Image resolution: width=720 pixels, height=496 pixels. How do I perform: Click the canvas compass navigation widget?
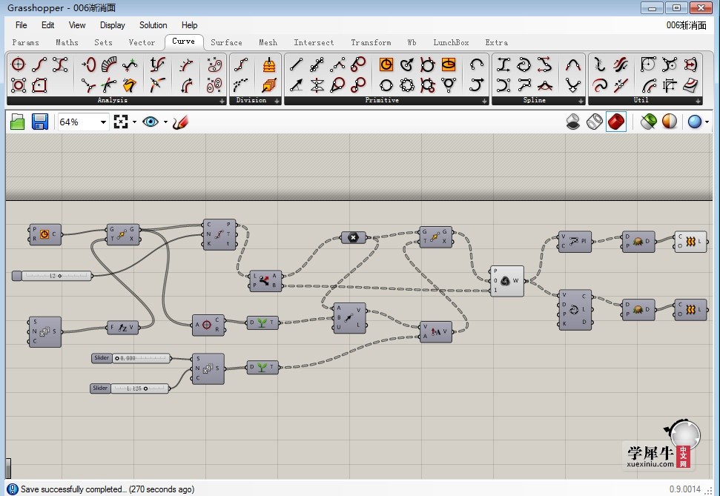click(684, 434)
